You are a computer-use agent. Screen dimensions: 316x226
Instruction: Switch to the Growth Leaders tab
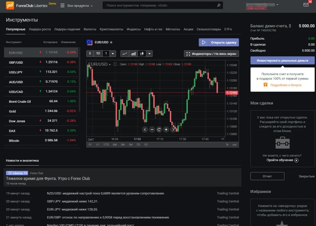pyautogui.click(x=40, y=29)
